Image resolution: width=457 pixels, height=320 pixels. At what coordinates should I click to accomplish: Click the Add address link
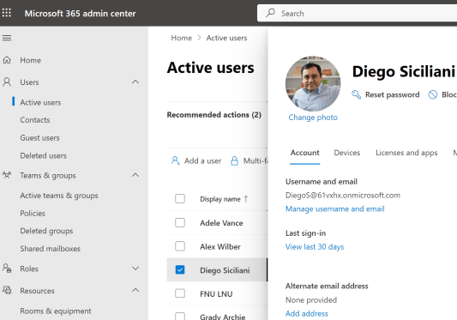tap(307, 314)
